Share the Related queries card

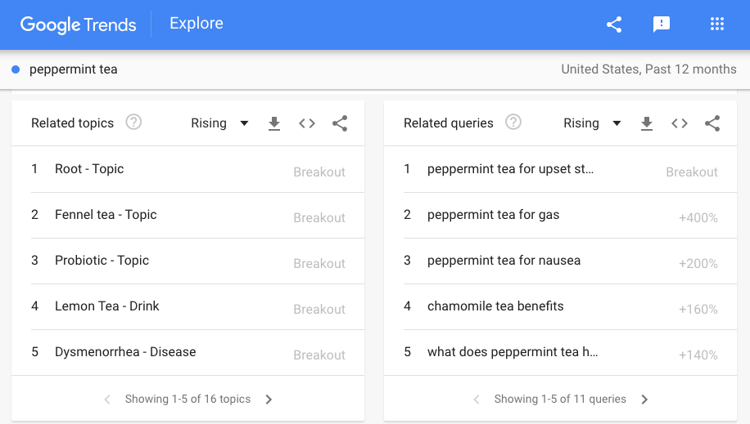pyautogui.click(x=712, y=123)
